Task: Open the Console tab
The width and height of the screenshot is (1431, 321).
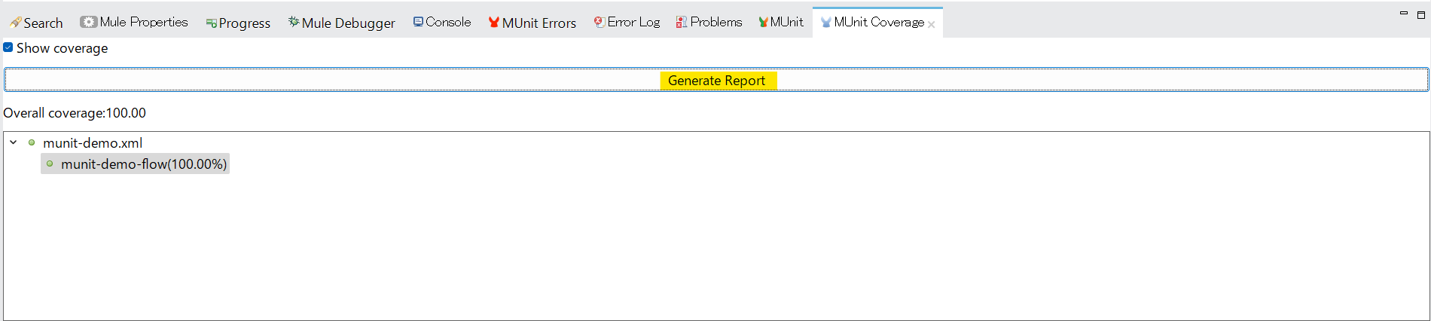Action: point(442,23)
